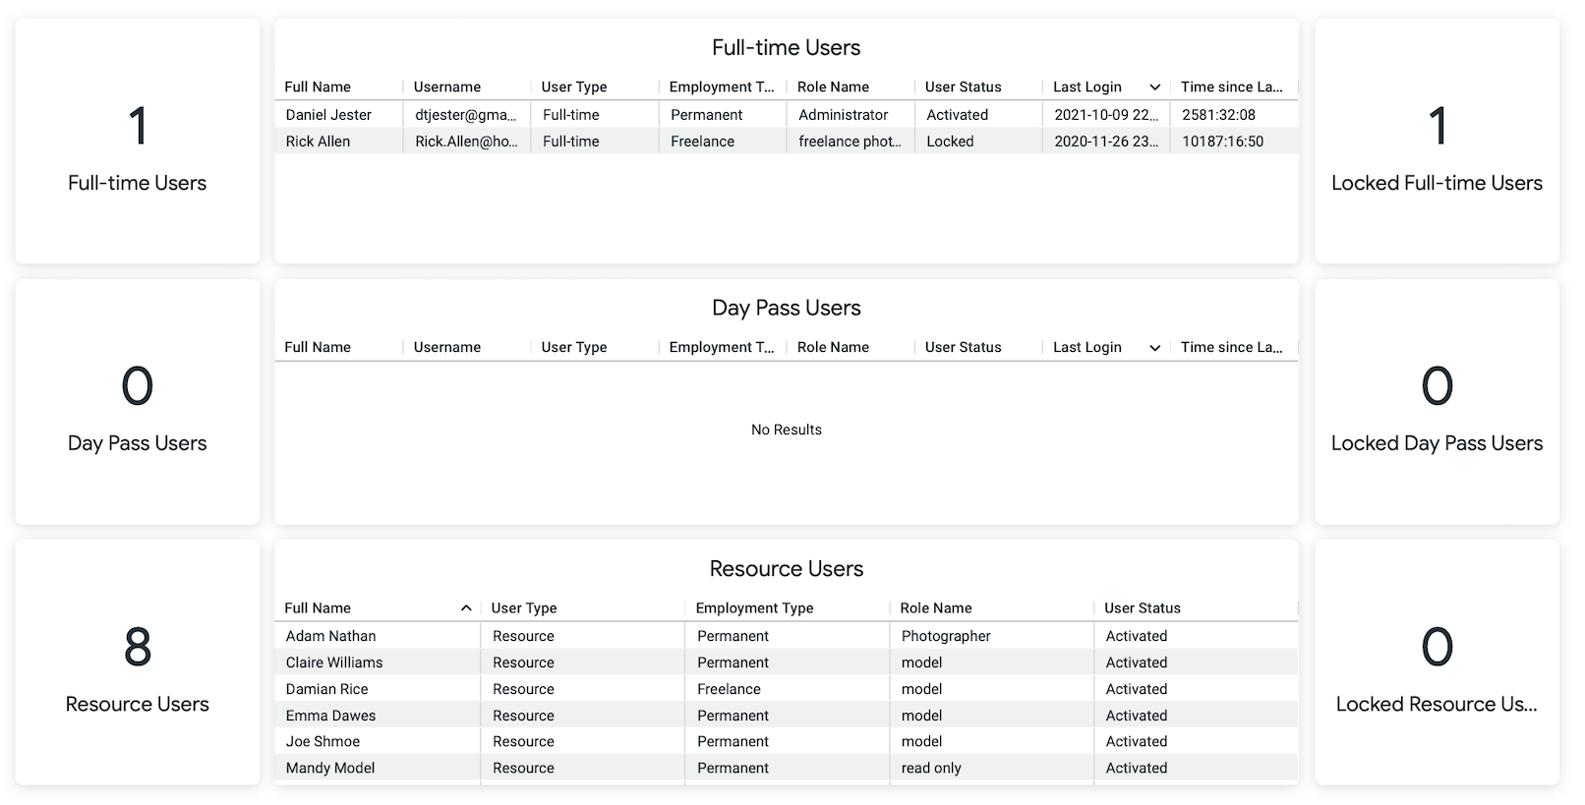Open the Locked Resource Users tile
This screenshot has height=805, width=1585.
1437,662
